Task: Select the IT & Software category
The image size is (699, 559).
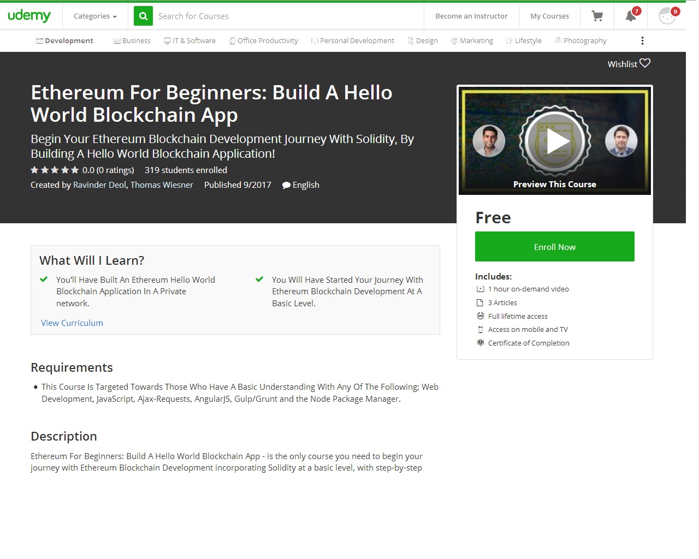Action: 189,41
